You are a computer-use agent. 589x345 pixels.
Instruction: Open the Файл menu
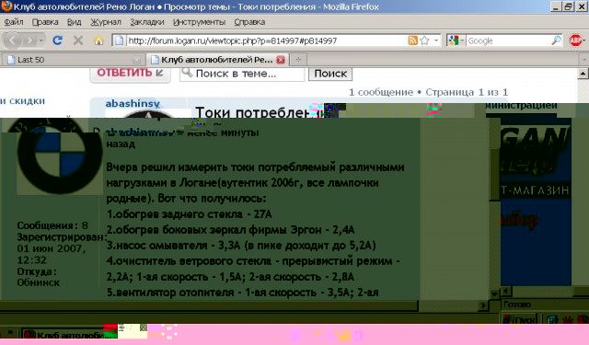coord(14,22)
